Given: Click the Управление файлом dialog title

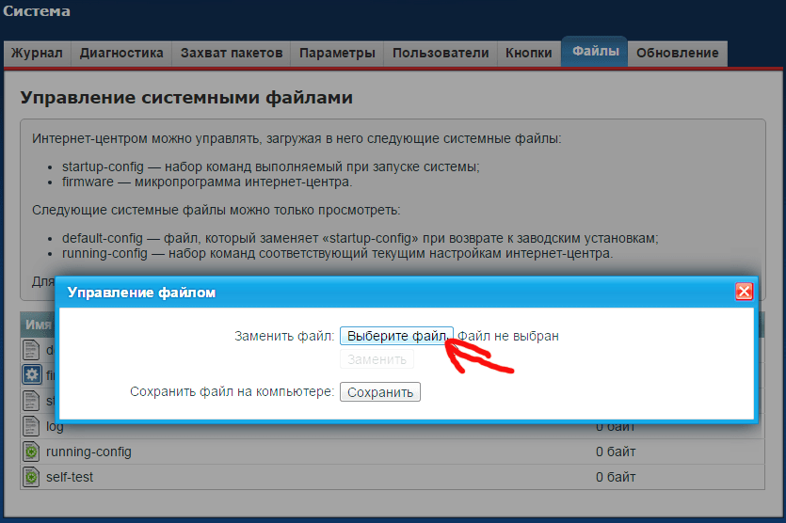Looking at the screenshot, I should (141, 293).
